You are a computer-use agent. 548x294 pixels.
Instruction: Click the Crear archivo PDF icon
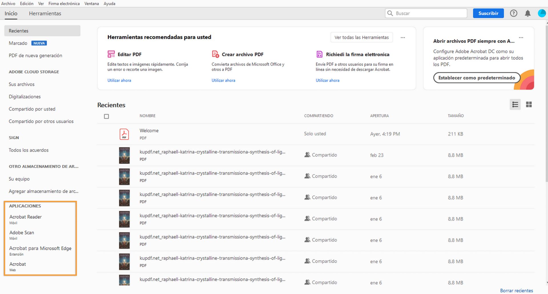click(215, 54)
